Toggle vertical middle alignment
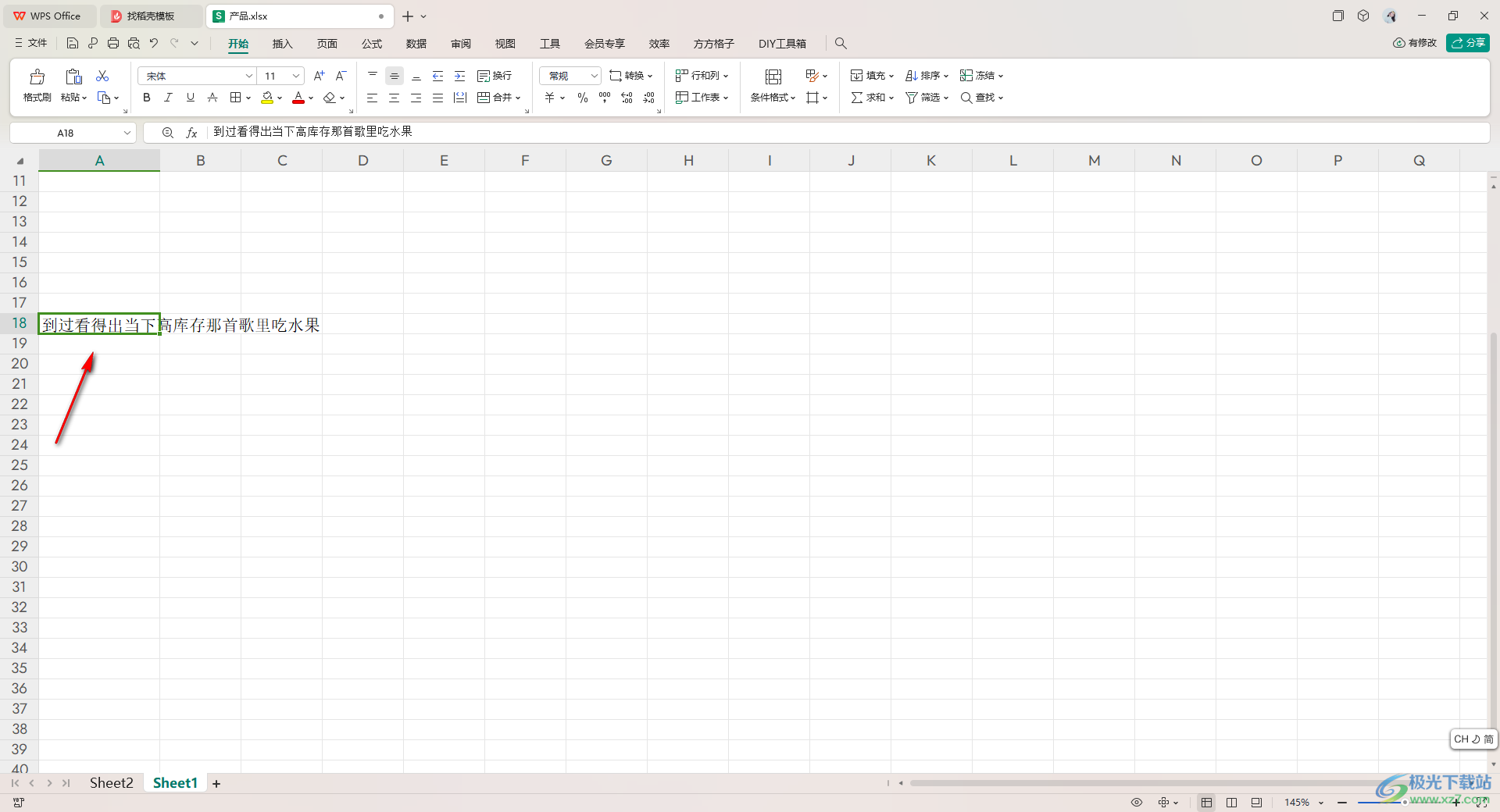This screenshot has height=812, width=1500. point(395,76)
